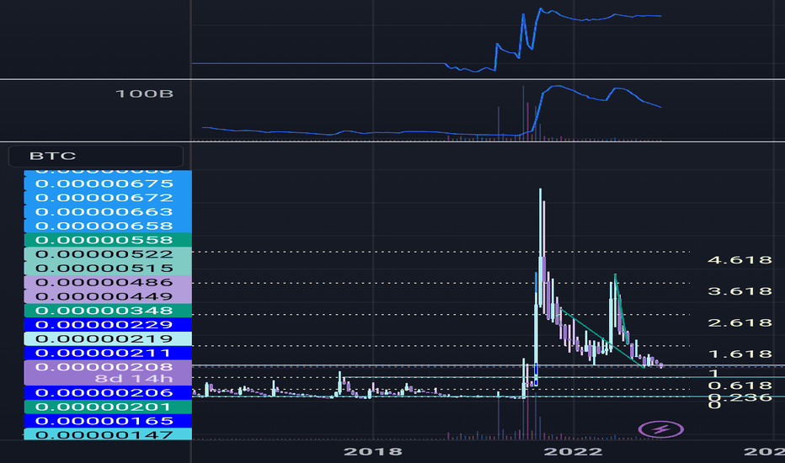Click the 8d 14h bar countdown

tap(134, 379)
